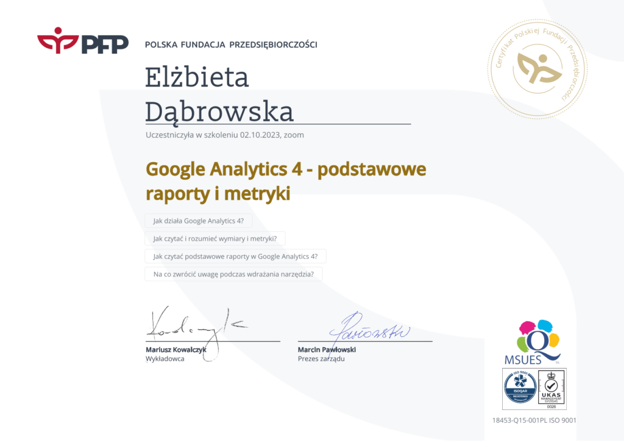Click the role label 'Prezes zarządu'
This screenshot has width=624, height=441.
(x=321, y=359)
